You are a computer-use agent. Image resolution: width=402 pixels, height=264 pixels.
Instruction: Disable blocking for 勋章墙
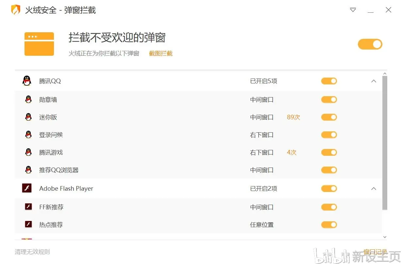tap(329, 100)
